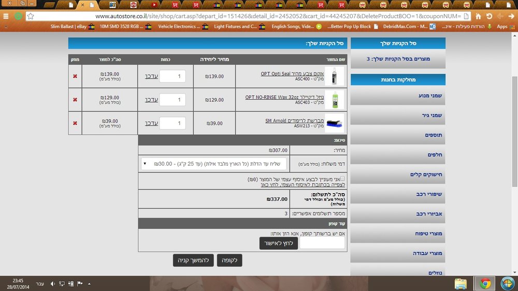This screenshot has width=518, height=291.
Task: Navigate forward with the forward arrow
Action: 511,16
